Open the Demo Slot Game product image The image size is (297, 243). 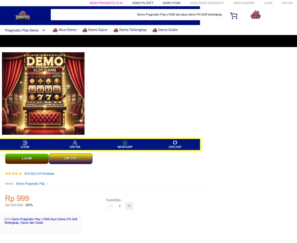43,93
